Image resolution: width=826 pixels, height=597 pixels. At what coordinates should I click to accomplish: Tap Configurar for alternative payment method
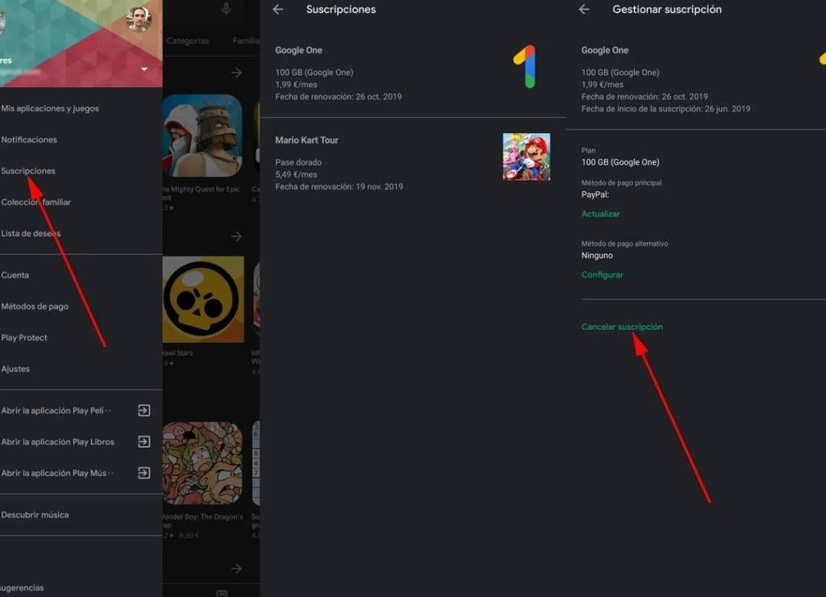603,275
